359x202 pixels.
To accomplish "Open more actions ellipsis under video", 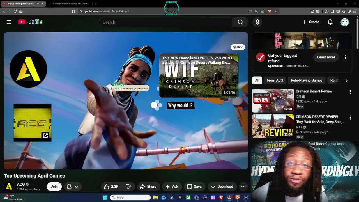I will tap(243, 187).
